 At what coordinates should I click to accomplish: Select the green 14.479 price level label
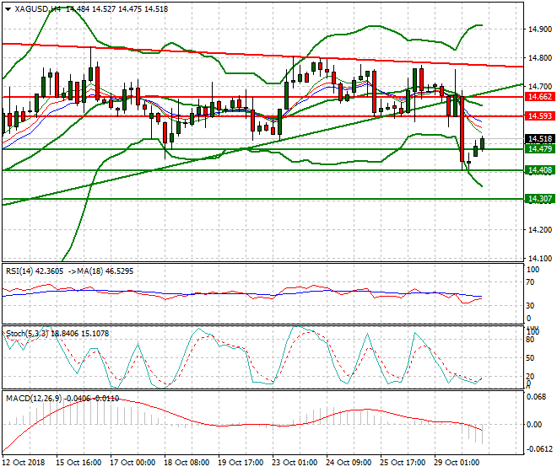[x=540, y=148]
